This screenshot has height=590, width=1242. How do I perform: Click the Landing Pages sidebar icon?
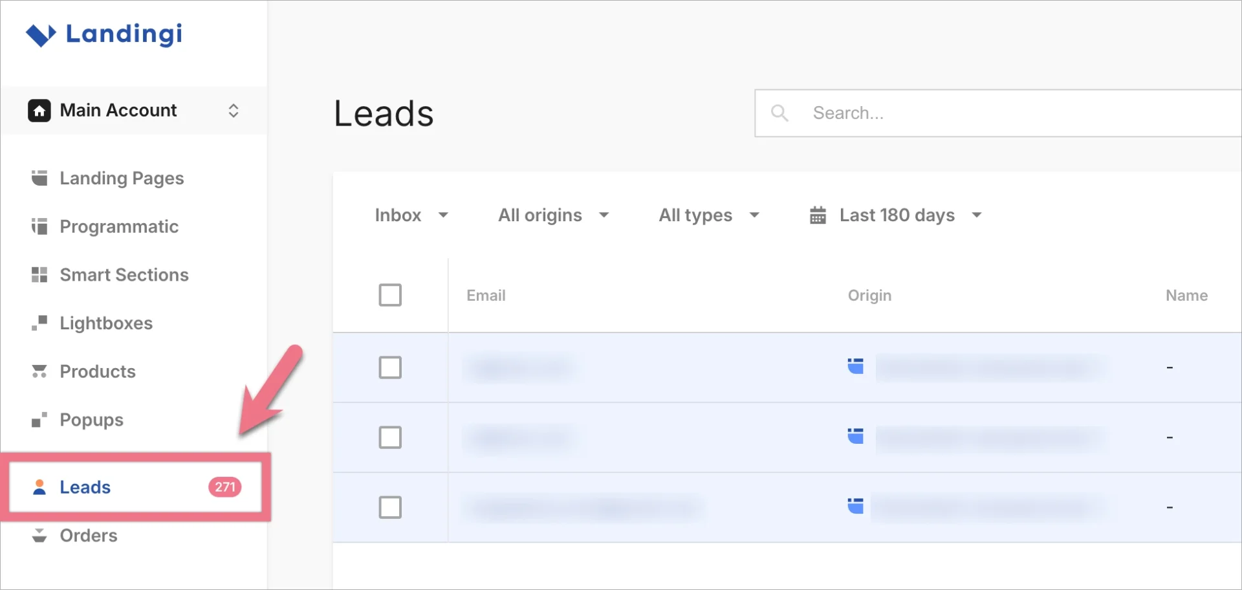pyautogui.click(x=39, y=178)
